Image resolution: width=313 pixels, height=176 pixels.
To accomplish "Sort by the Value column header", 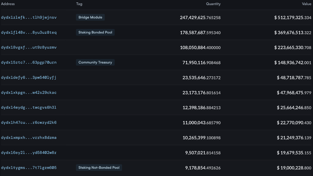I will [306, 4].
